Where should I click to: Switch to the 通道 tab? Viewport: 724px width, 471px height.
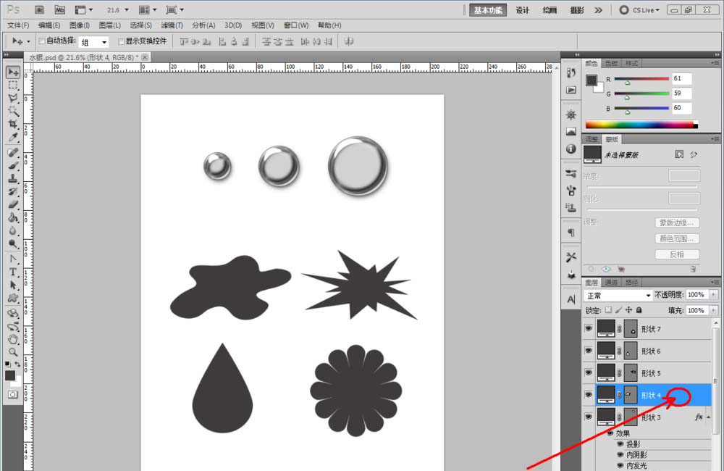pyautogui.click(x=611, y=283)
